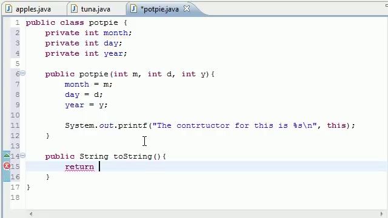Click the closing brace on line 17

coord(28,187)
